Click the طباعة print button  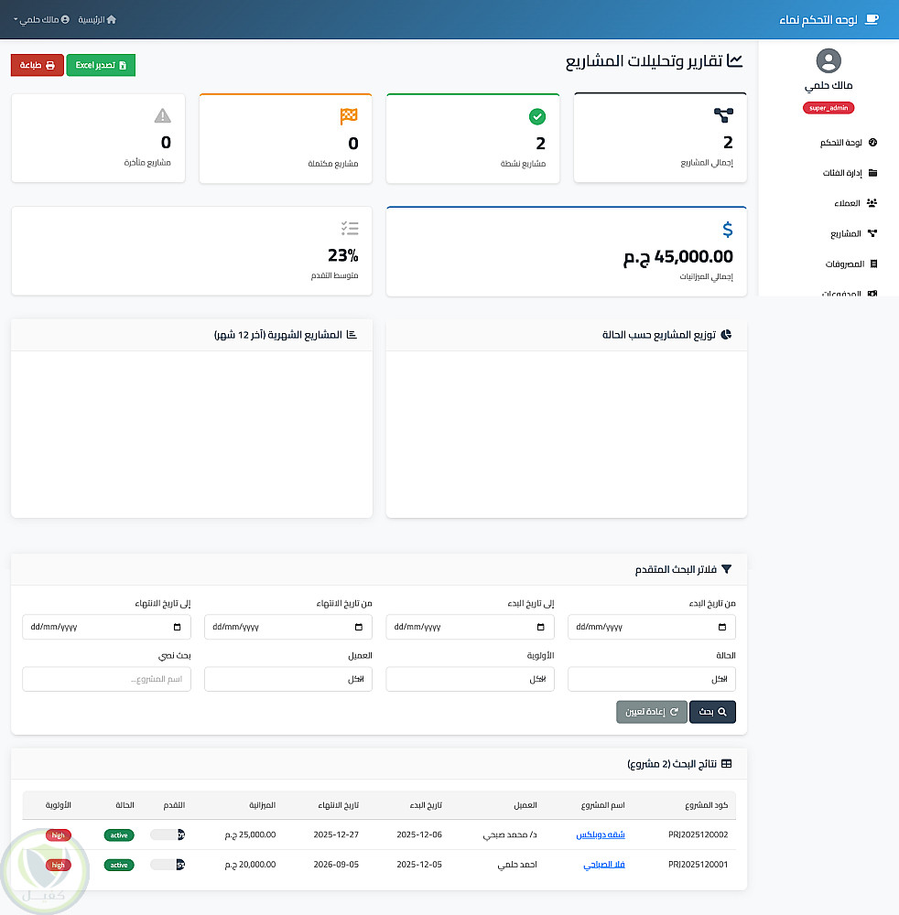click(x=38, y=65)
